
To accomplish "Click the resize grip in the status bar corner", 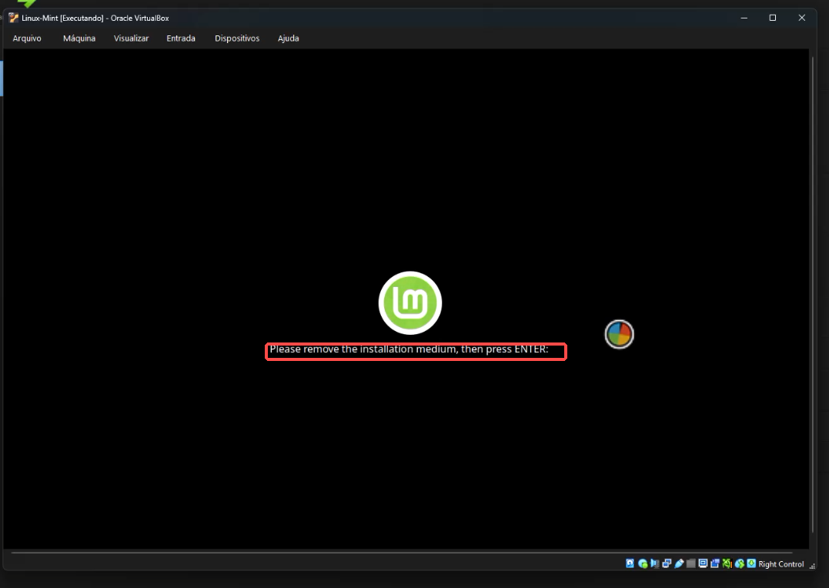I will coord(812,566).
